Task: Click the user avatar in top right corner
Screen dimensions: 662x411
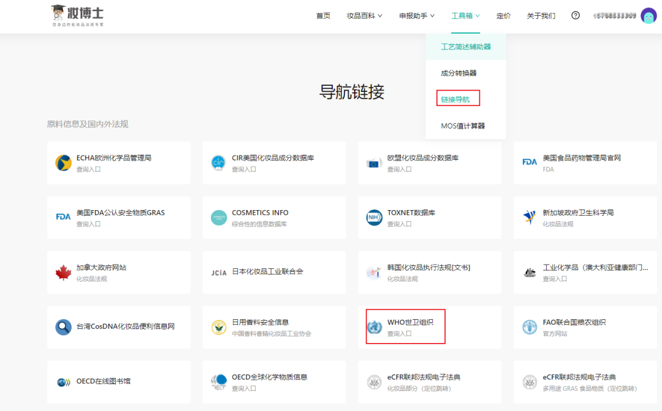Action: 649,15
